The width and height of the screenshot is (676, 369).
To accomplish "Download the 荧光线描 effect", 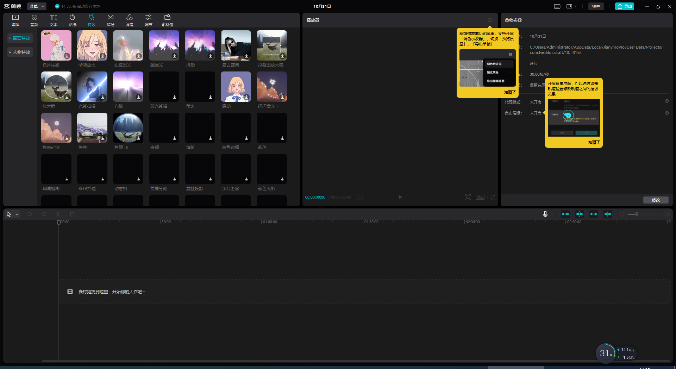I will (175, 97).
